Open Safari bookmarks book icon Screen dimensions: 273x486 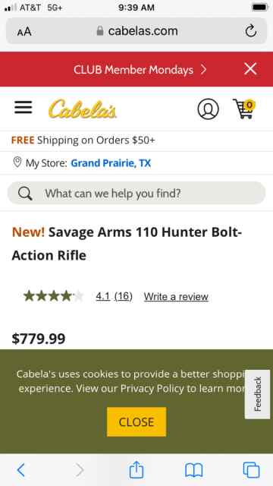(x=194, y=471)
